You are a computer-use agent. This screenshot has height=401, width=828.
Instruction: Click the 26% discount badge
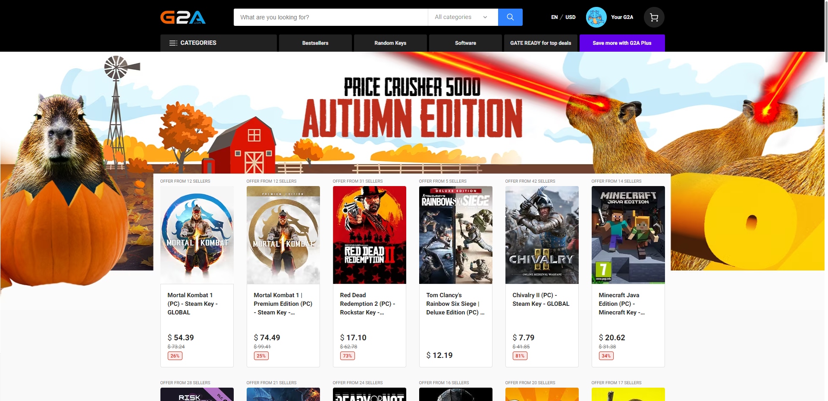click(175, 356)
